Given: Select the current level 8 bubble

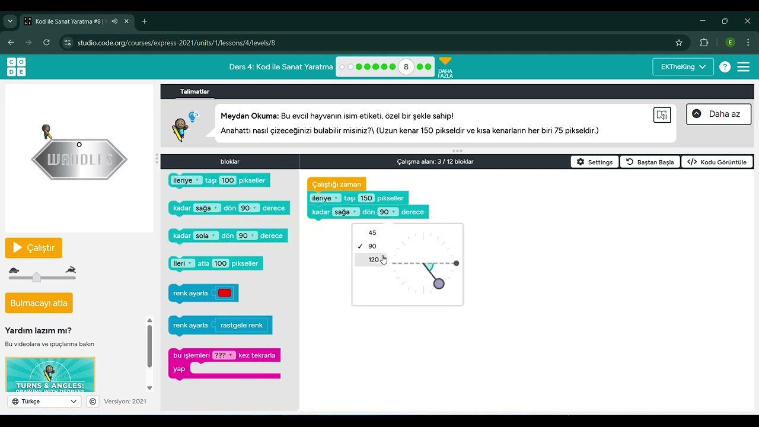Looking at the screenshot, I should 406,67.
